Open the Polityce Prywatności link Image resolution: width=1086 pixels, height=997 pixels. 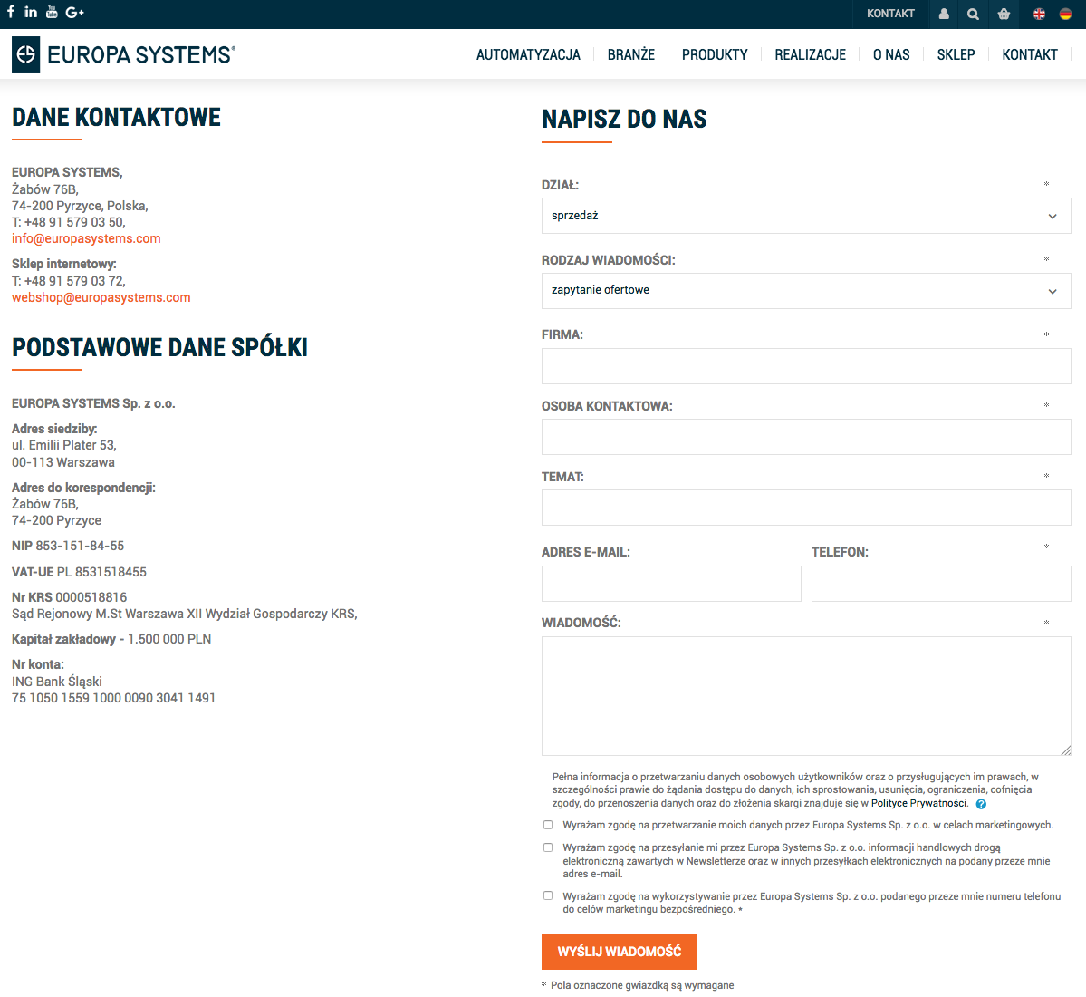click(918, 803)
